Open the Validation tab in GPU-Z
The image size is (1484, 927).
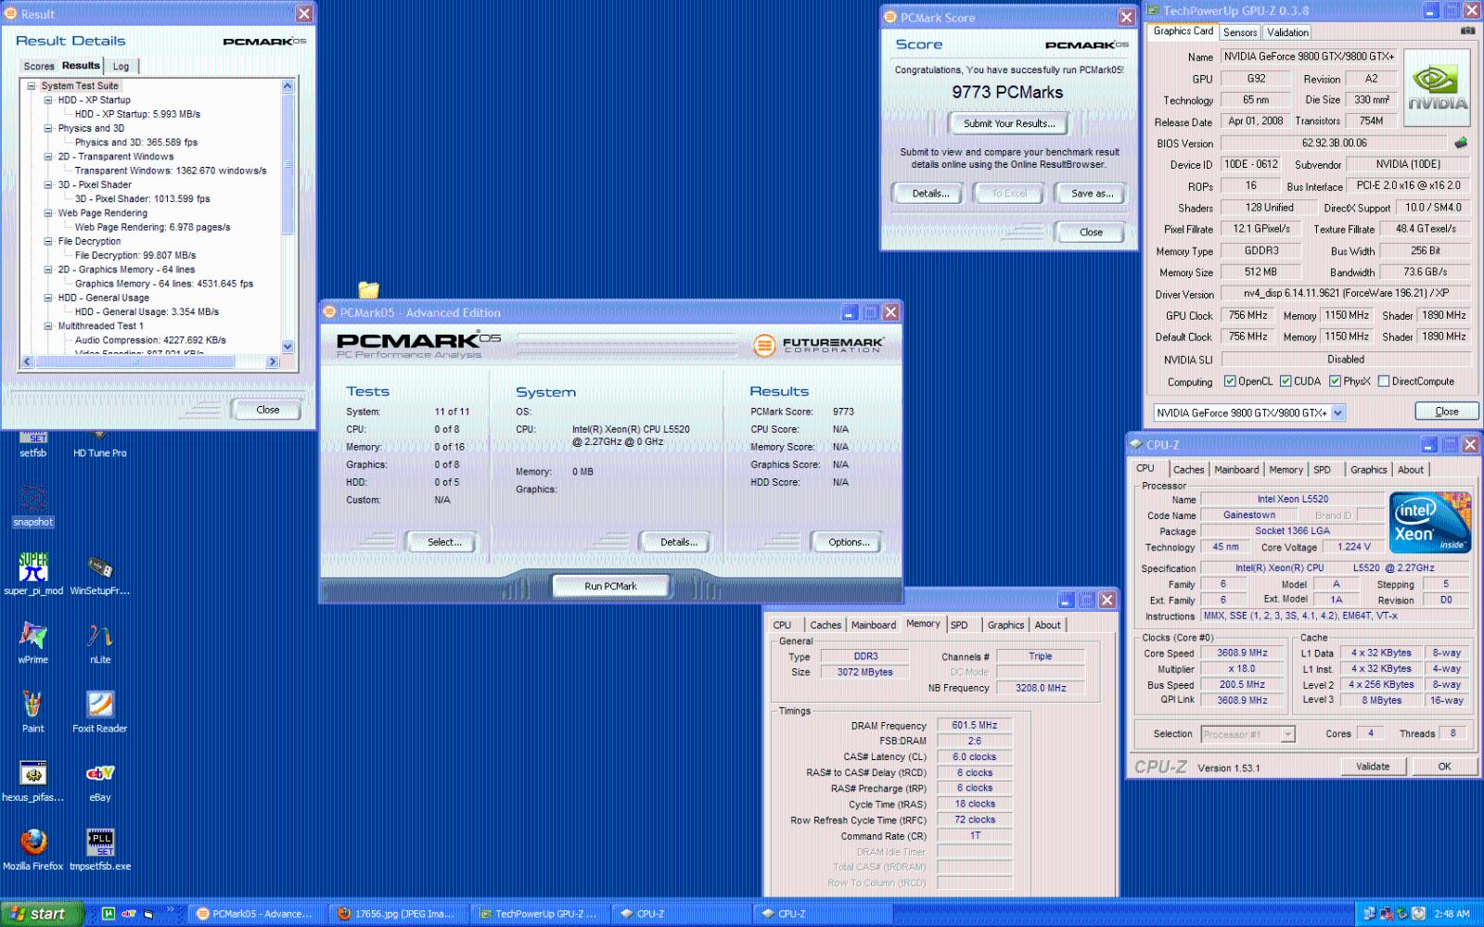(1287, 32)
